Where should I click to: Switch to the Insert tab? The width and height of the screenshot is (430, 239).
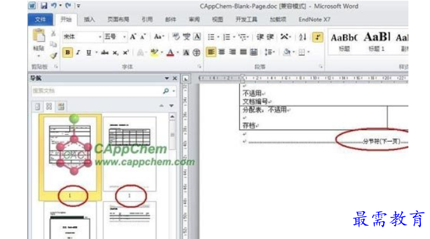pos(89,20)
